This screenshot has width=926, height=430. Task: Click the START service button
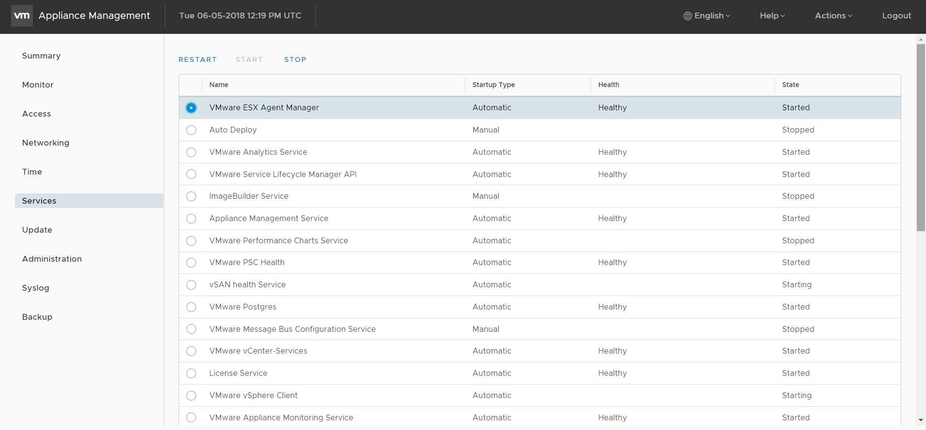[x=249, y=59]
